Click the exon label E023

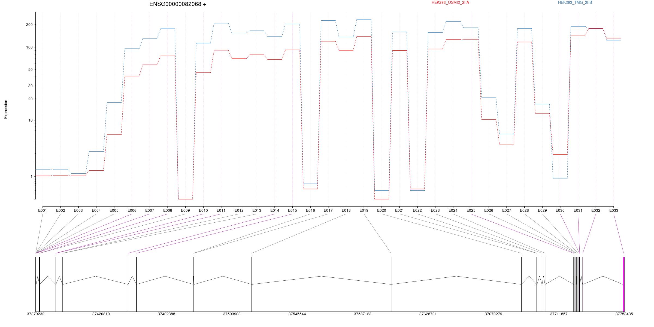(x=435, y=210)
